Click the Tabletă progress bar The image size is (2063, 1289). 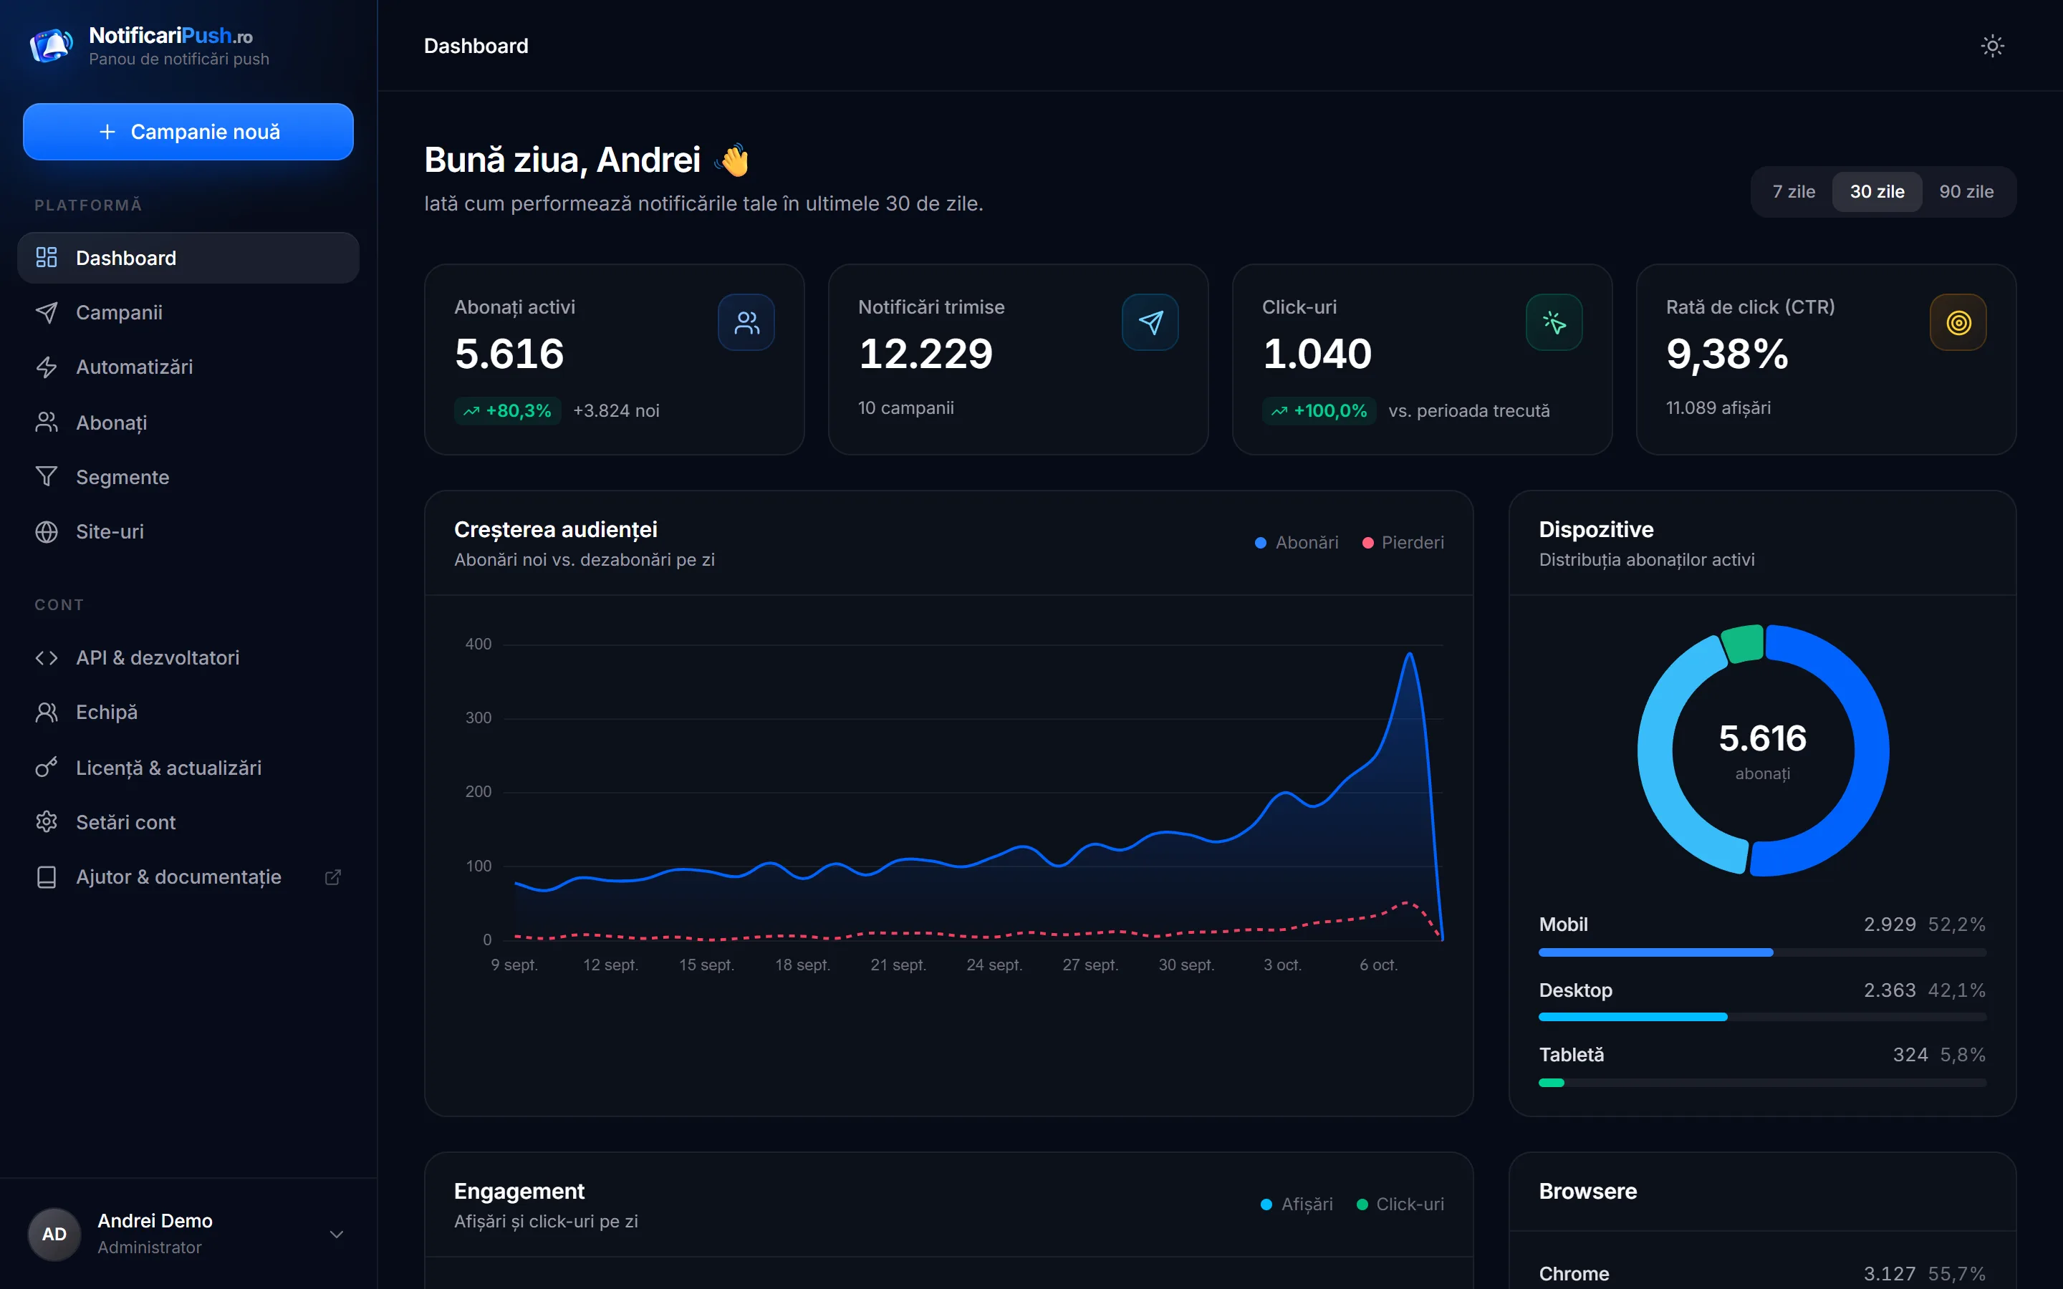(1762, 1083)
